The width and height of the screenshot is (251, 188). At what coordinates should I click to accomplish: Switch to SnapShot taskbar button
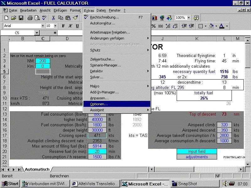195,184
